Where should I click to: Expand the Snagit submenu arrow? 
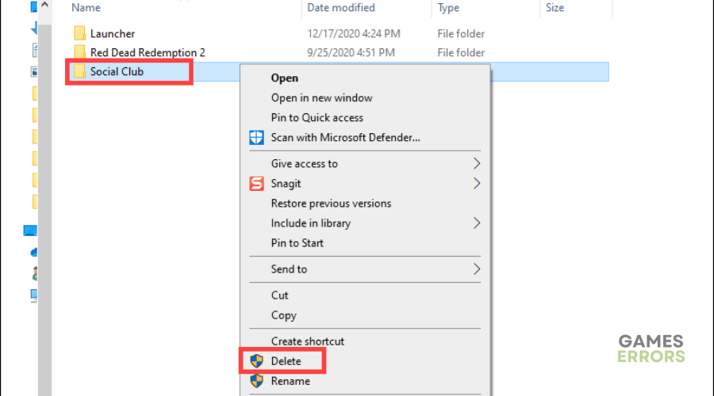pyautogui.click(x=476, y=184)
